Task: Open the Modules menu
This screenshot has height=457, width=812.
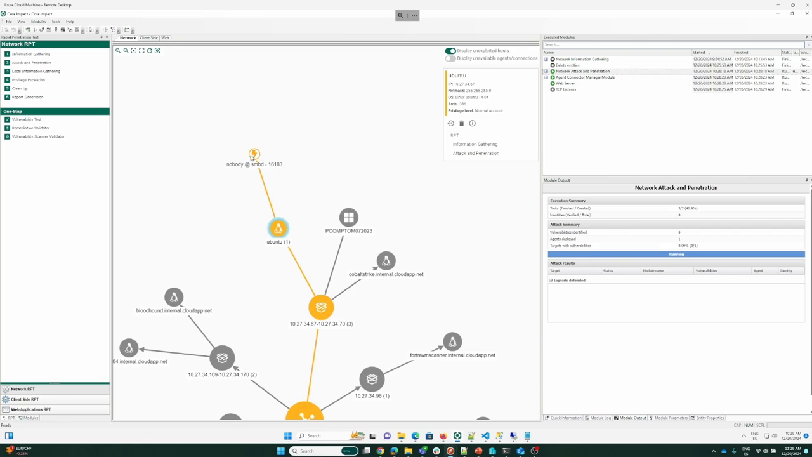Action: (38, 22)
